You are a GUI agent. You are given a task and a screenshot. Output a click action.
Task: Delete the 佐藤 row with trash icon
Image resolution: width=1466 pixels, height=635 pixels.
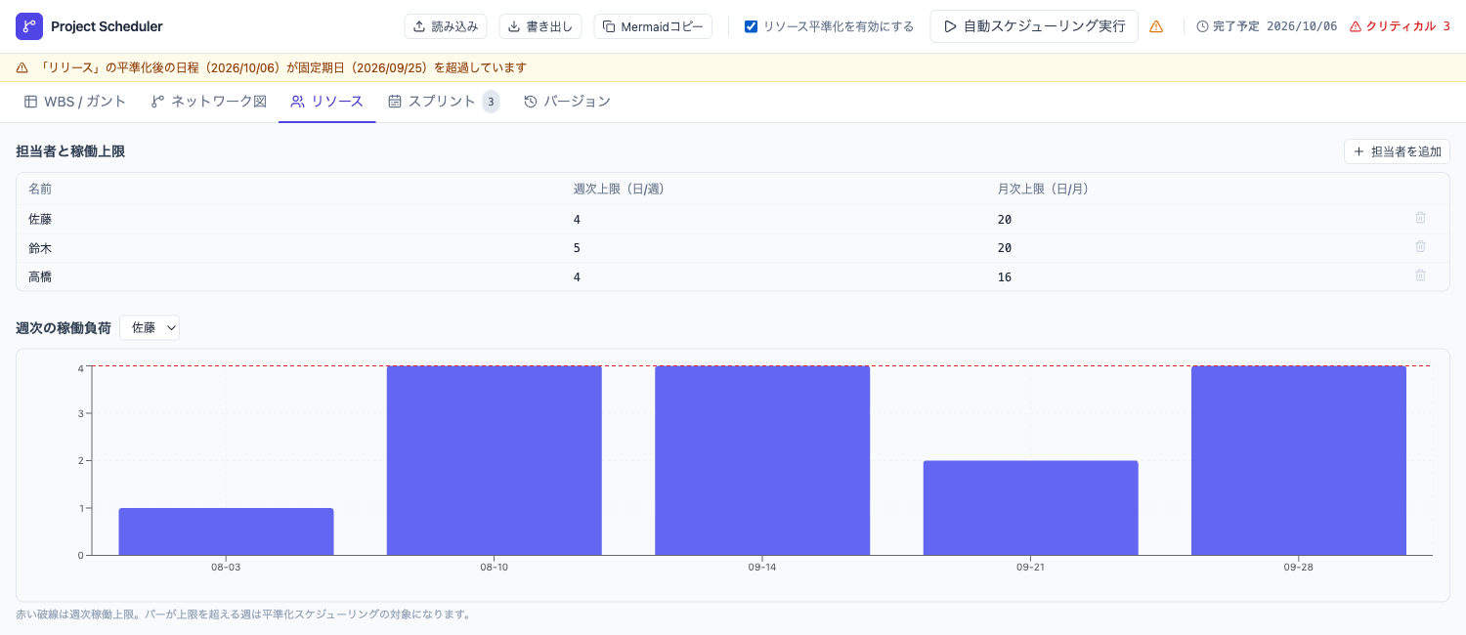click(1420, 218)
